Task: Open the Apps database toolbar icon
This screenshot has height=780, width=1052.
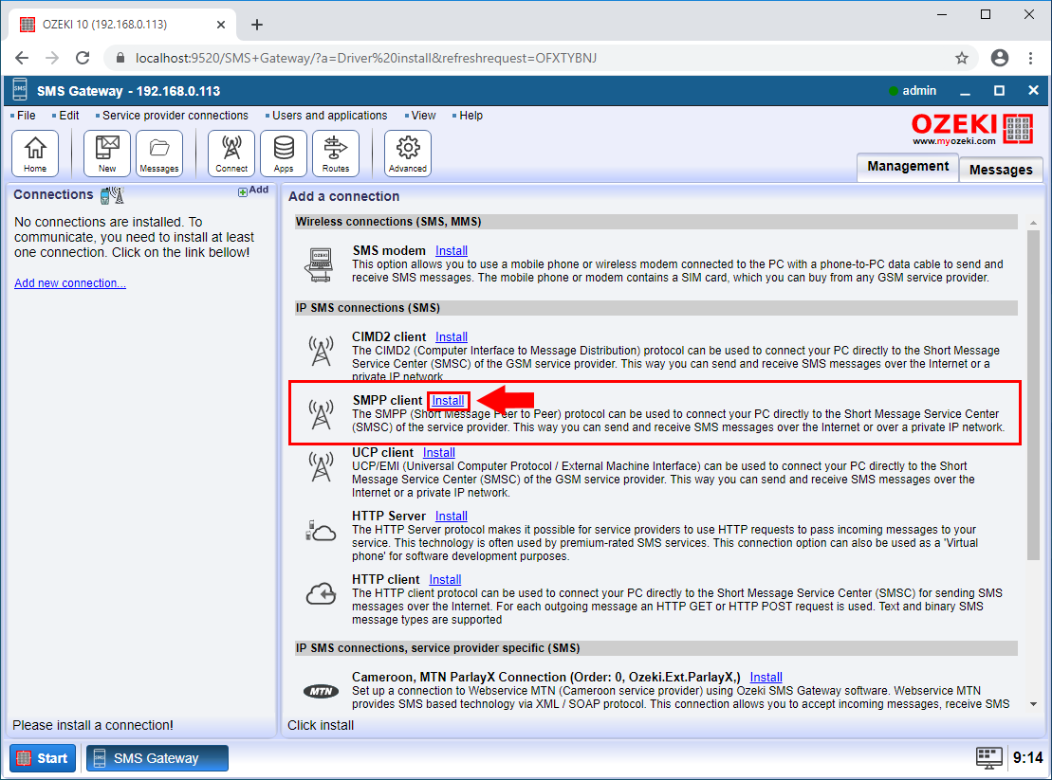Action: click(284, 154)
